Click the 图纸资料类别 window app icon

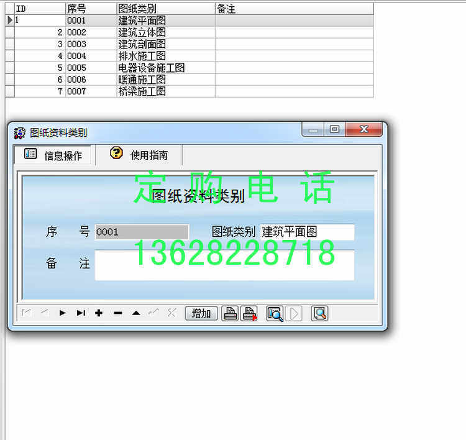click(x=20, y=133)
